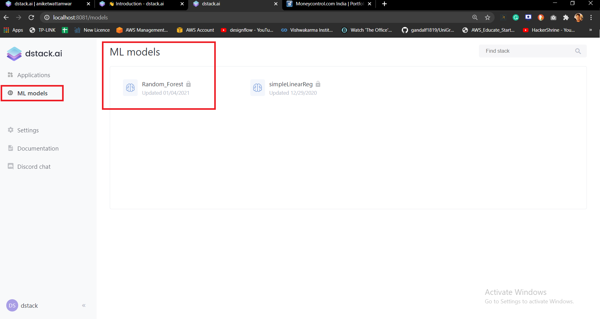Screen dimensions: 600x319
Task: Open the New Licence bookmark
Action: (92, 30)
